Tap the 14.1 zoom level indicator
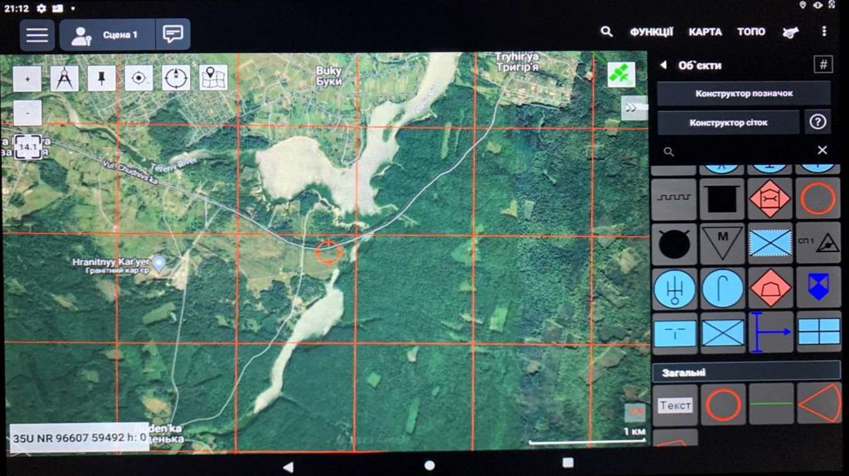Image resolution: width=849 pixels, height=476 pixels. (27, 147)
